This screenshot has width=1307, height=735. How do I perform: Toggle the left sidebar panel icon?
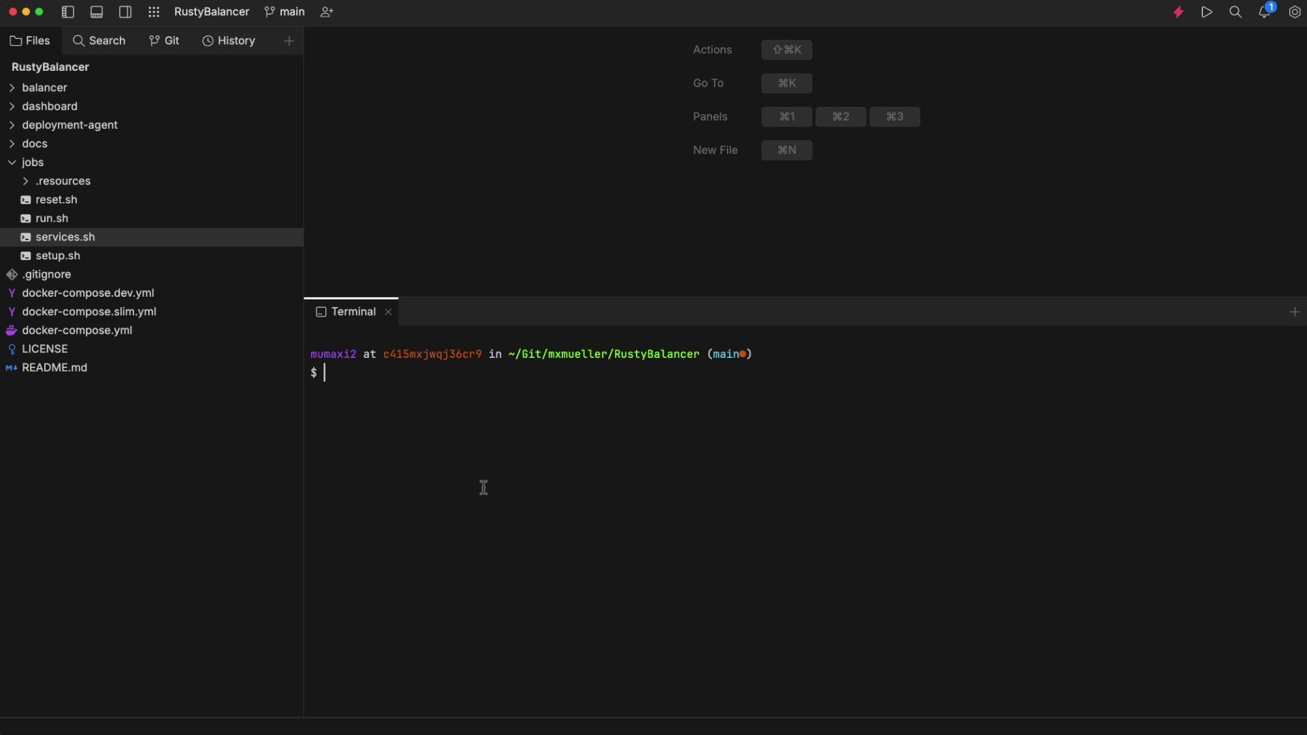(67, 12)
